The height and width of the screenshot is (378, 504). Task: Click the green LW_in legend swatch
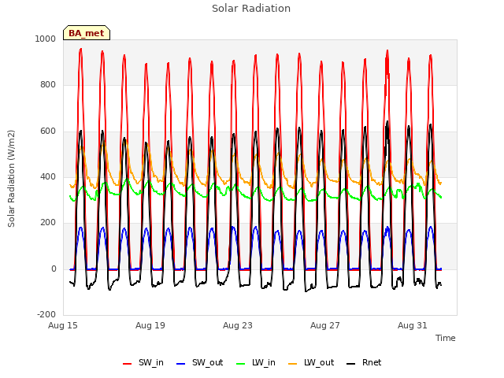pyautogui.click(x=241, y=364)
